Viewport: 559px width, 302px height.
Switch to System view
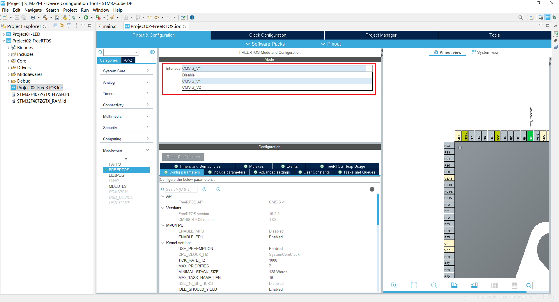click(x=485, y=52)
